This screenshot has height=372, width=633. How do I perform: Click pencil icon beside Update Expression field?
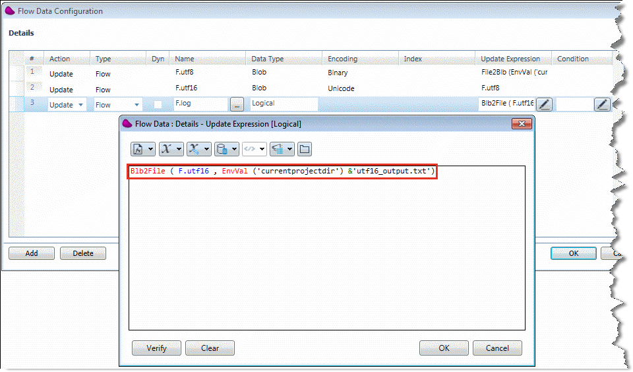coord(543,104)
